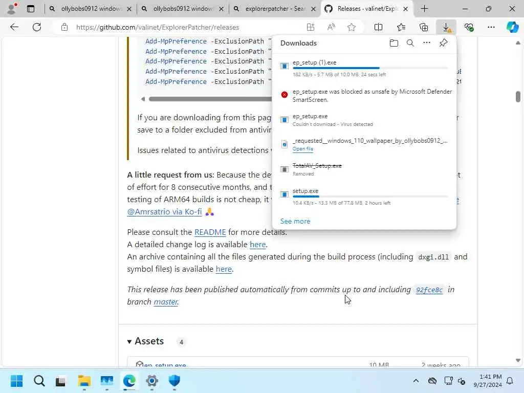Open the detailed change log here link
This screenshot has height=393, width=524.
tap(258, 244)
